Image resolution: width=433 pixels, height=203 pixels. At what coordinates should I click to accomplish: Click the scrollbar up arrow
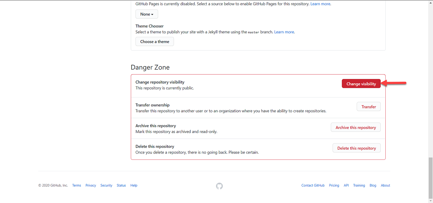431,2
